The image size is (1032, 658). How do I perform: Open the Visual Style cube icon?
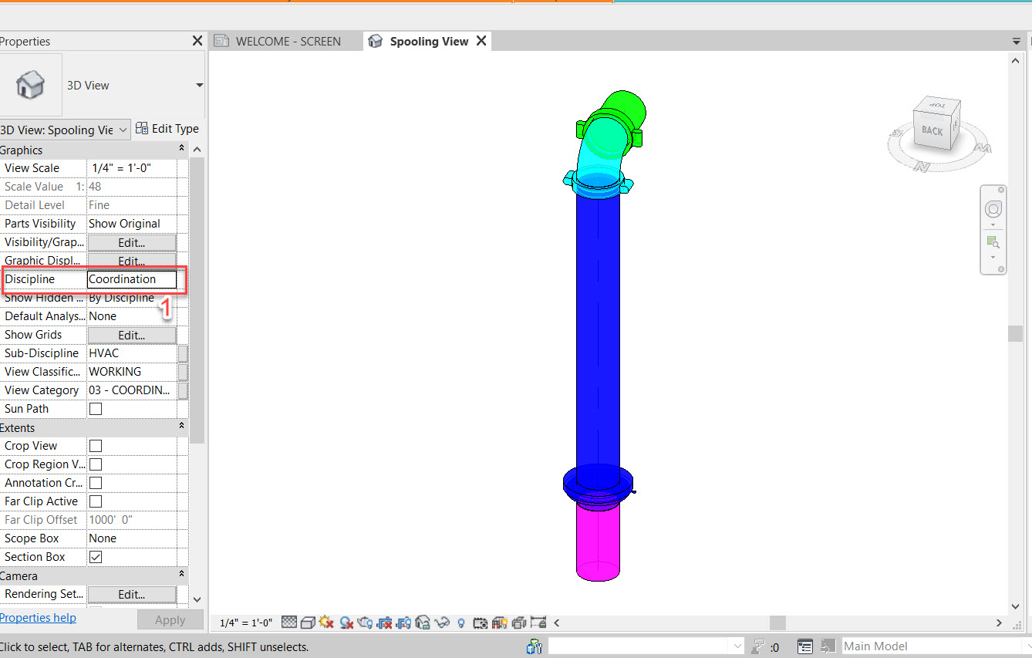308,623
